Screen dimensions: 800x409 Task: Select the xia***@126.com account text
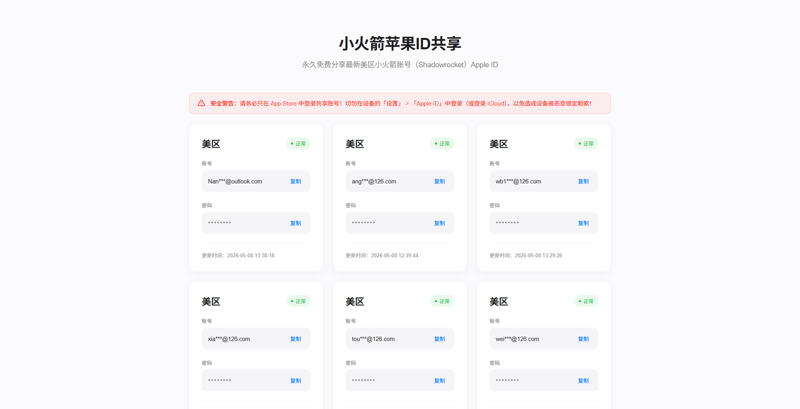point(229,339)
